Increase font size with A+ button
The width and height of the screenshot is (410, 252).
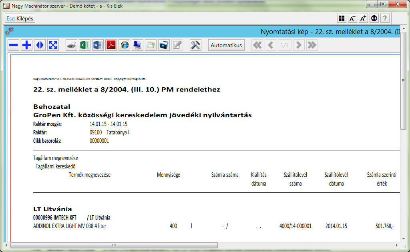363,18
